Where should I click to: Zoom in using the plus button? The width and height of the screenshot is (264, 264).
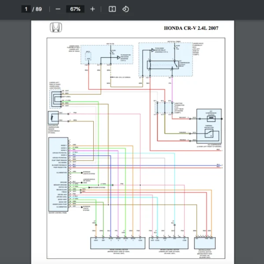92,9
